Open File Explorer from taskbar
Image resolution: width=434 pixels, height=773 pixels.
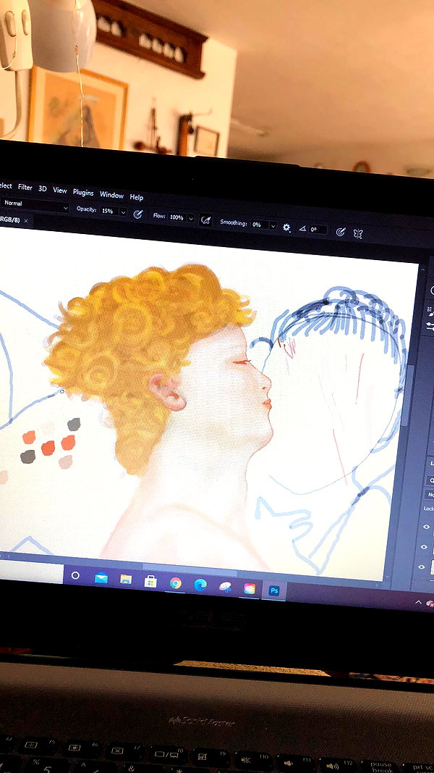pyautogui.click(x=126, y=580)
